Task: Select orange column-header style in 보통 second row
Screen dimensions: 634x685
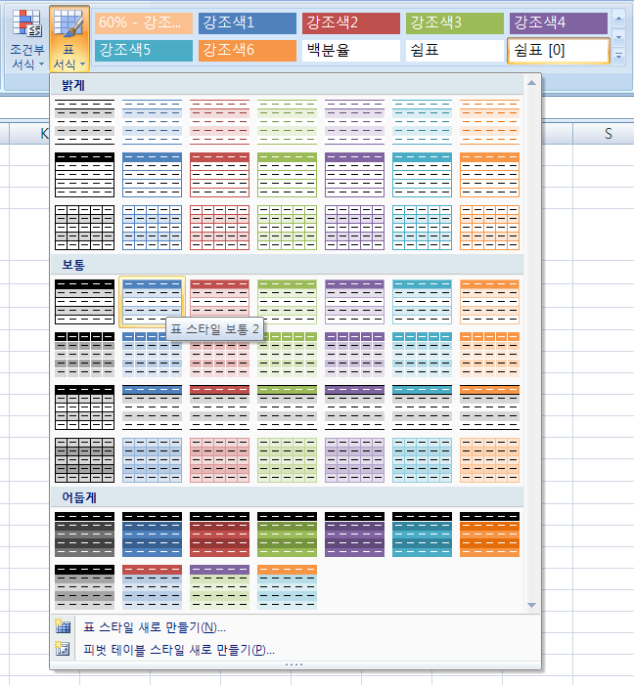Action: pyautogui.click(x=489, y=355)
